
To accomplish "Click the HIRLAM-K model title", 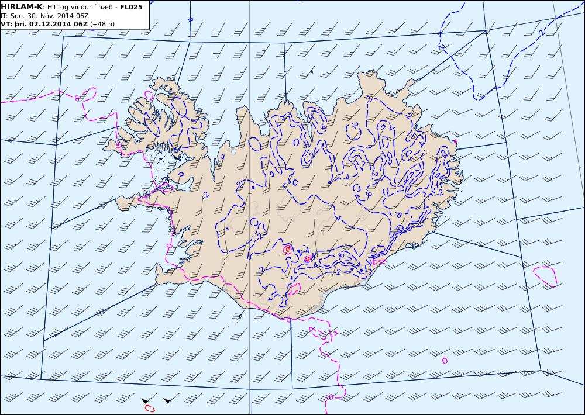I will point(22,6).
